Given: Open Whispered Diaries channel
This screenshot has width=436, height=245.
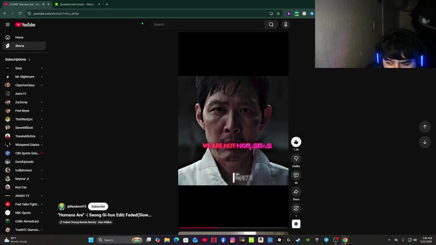Looking at the screenshot, I should coord(24,145).
